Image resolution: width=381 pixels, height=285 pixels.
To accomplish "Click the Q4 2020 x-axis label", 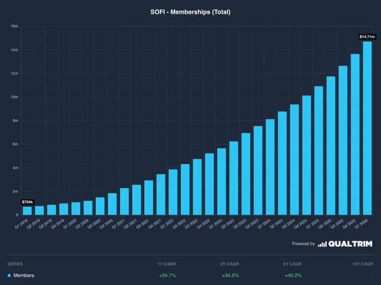I will coord(106,224).
